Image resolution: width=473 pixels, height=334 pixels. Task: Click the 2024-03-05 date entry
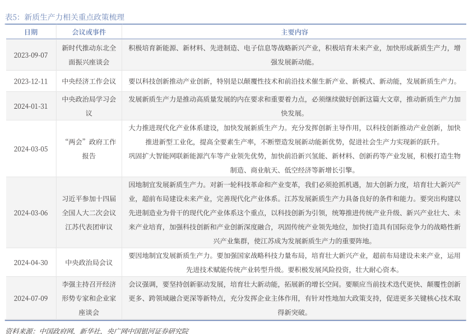pos(31,149)
